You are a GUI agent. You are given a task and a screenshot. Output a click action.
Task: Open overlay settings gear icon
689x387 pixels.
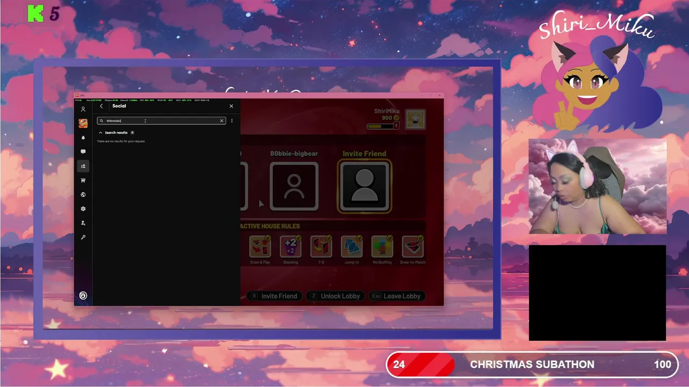tap(83, 209)
